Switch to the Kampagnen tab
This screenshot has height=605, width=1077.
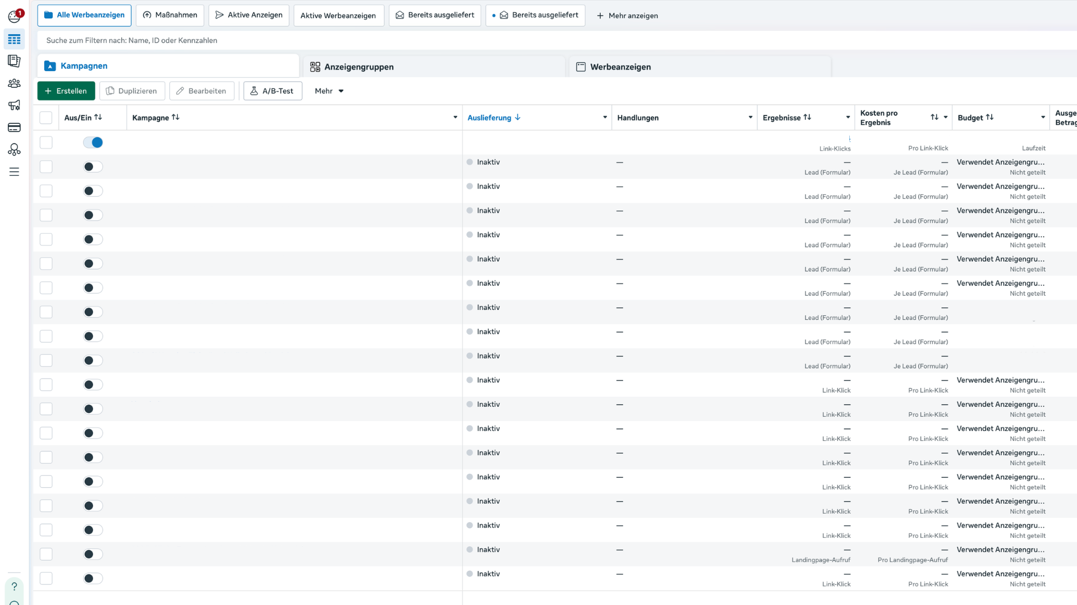168,66
